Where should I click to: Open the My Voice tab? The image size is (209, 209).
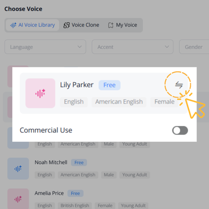click(x=123, y=25)
